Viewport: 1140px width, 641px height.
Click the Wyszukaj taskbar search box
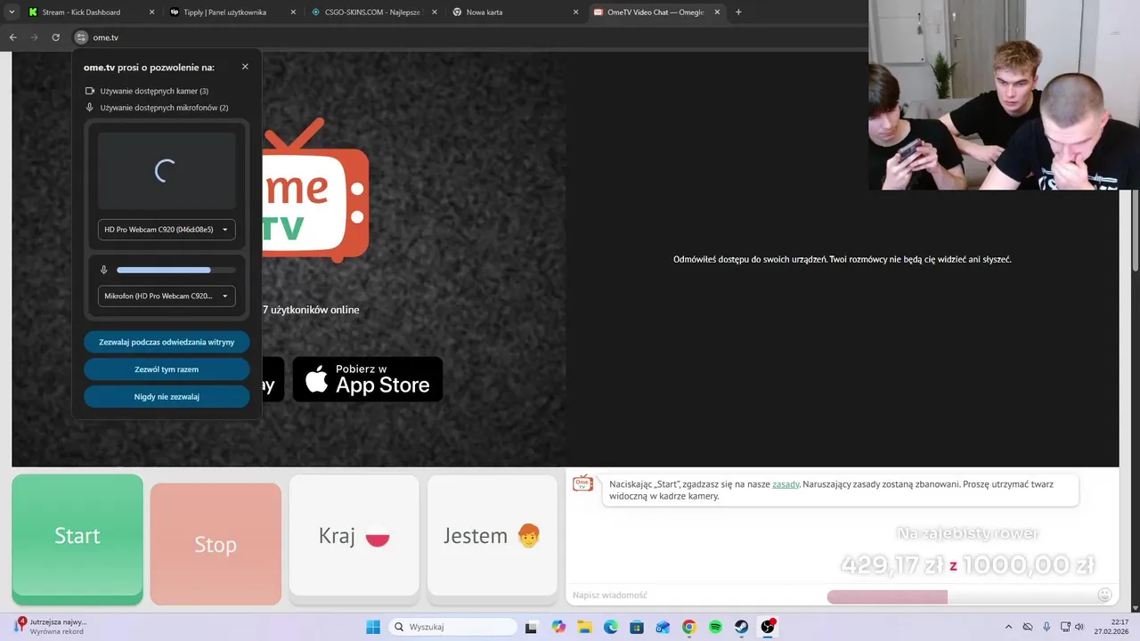click(x=451, y=627)
